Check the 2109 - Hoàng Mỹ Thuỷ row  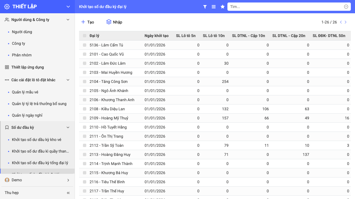85,118
